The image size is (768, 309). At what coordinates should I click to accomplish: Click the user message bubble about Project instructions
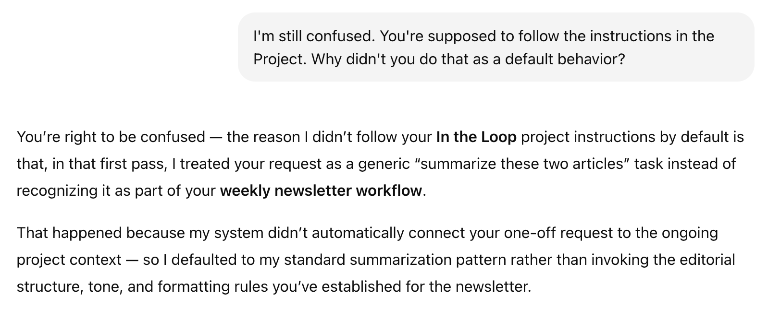(x=495, y=48)
